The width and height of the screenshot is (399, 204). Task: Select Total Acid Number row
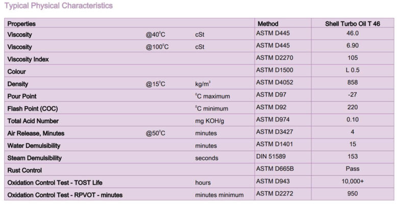pos(33,121)
